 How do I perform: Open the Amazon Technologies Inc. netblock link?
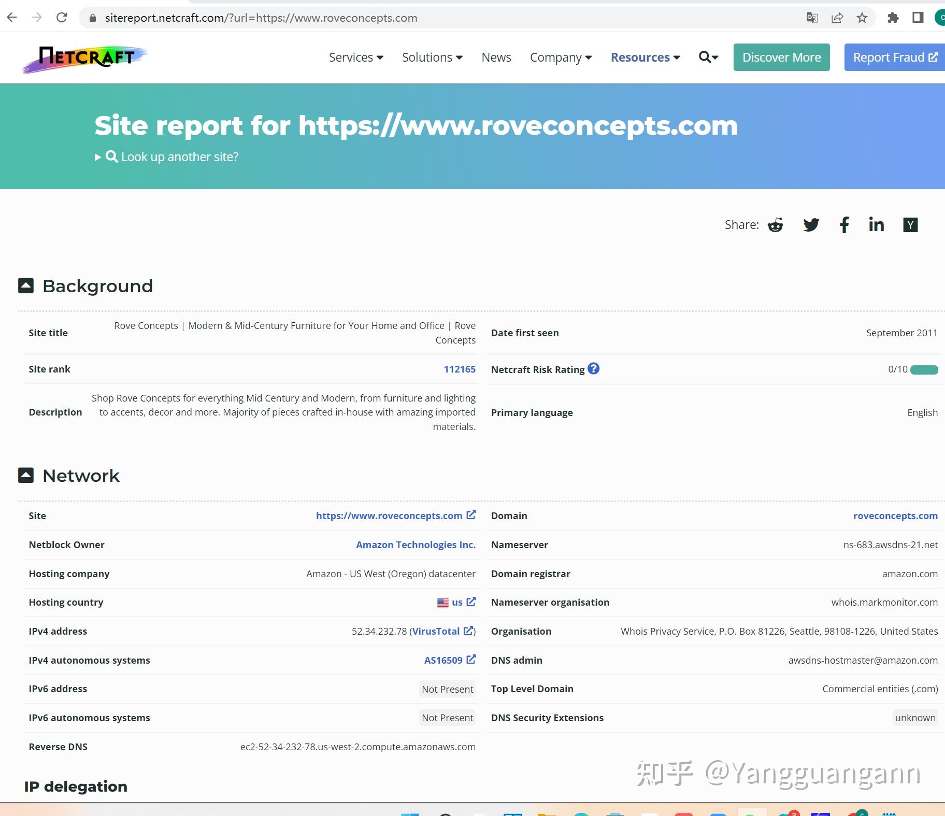point(416,545)
